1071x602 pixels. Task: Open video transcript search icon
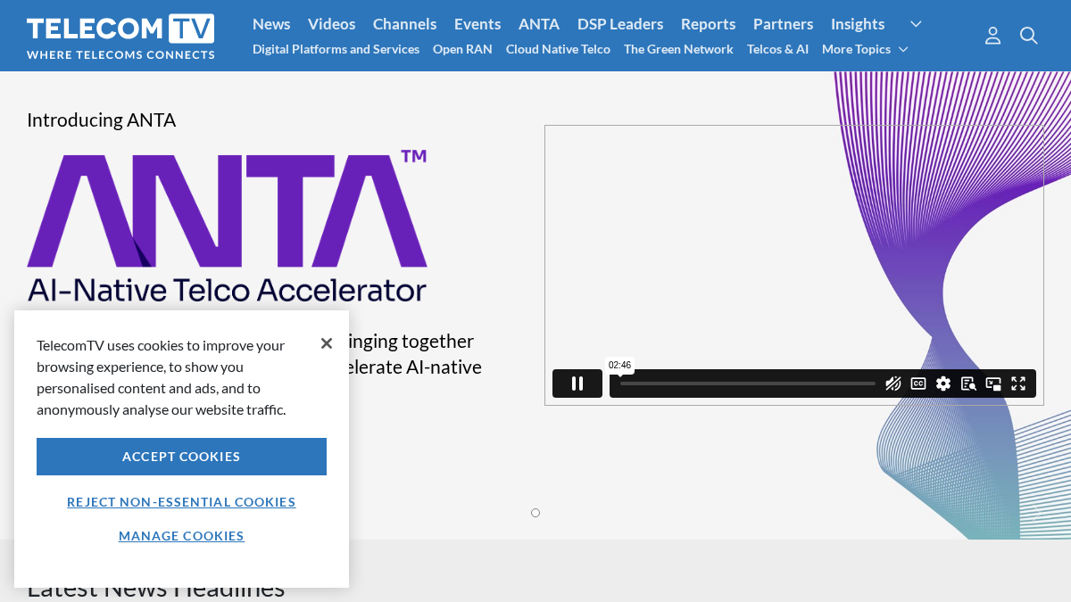(968, 383)
